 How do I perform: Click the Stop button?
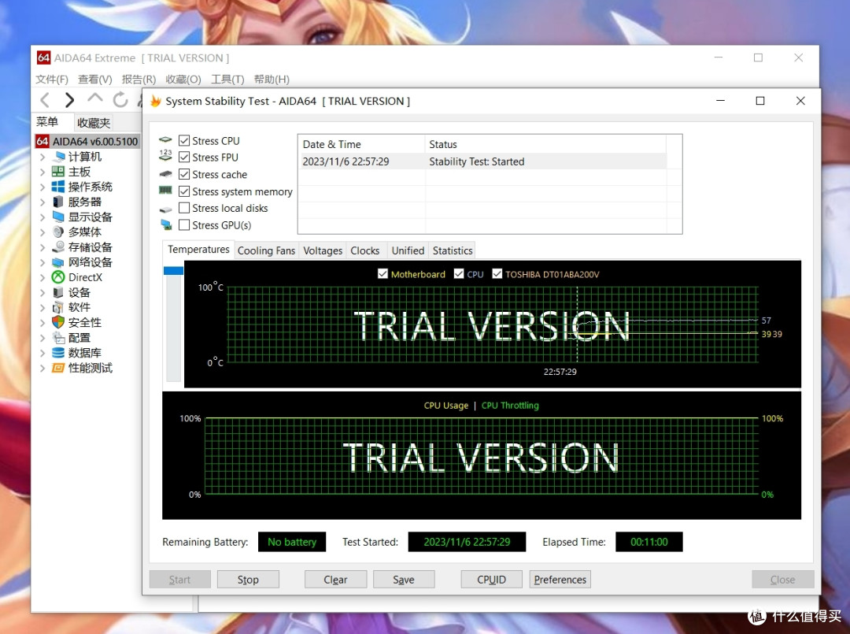pyautogui.click(x=248, y=579)
